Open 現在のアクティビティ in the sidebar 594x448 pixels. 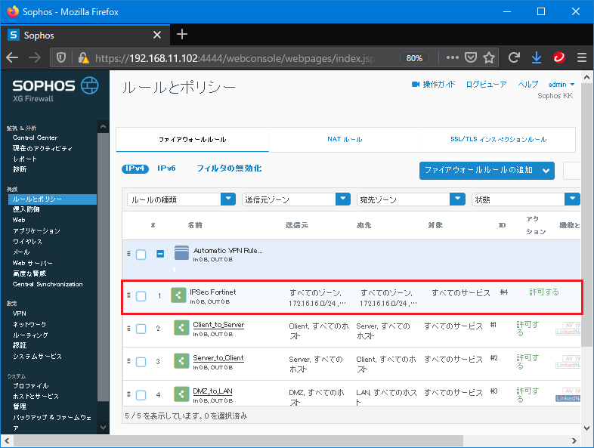point(42,148)
